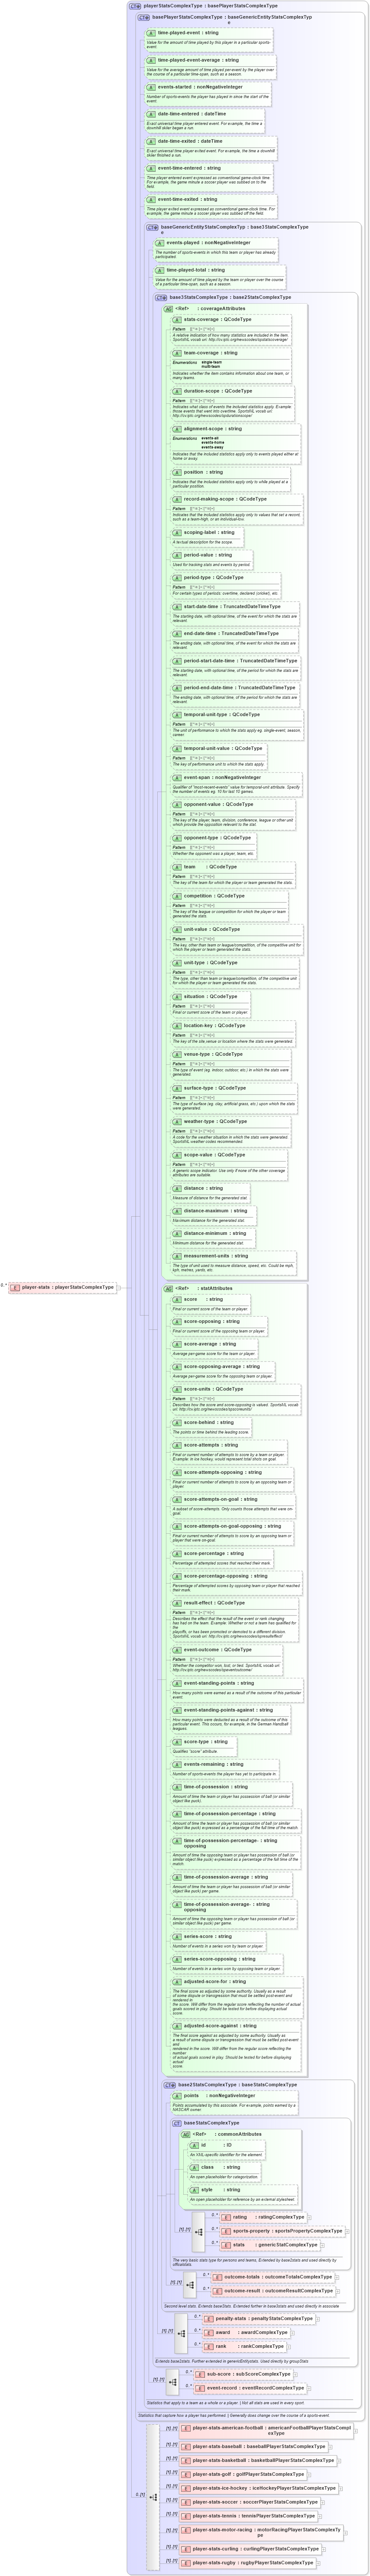Click the attribute badge for time-played-event-average
This screenshot has height=2576, width=370.
152,60
